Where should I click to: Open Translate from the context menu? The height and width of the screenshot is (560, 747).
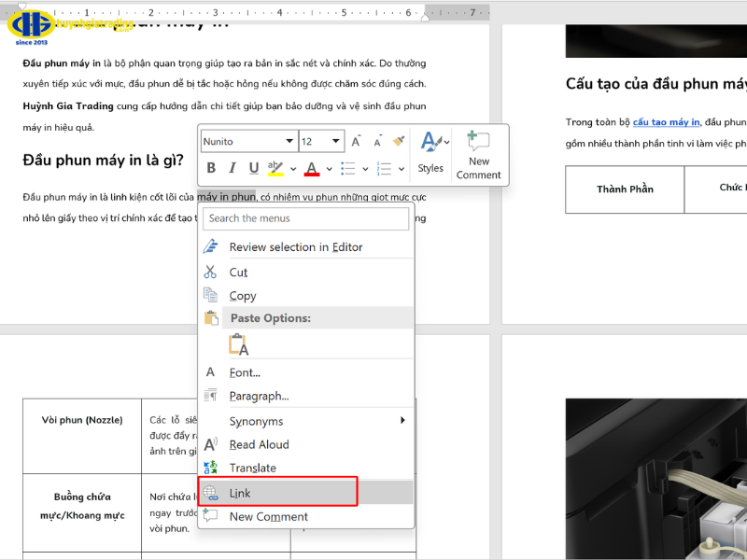pyautogui.click(x=252, y=468)
